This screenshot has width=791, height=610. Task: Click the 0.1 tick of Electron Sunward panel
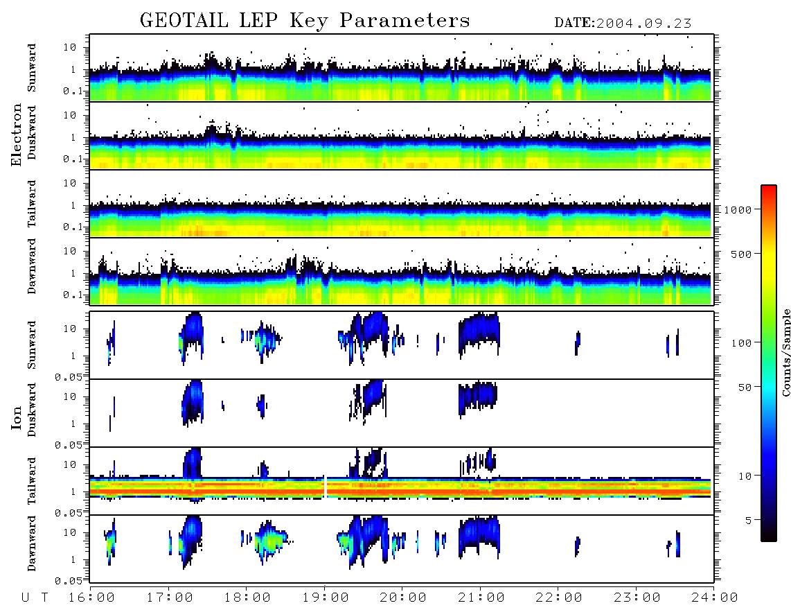73,91
